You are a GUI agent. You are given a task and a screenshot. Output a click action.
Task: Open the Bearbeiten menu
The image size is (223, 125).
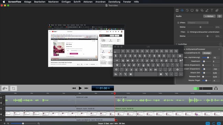coord(40,2)
